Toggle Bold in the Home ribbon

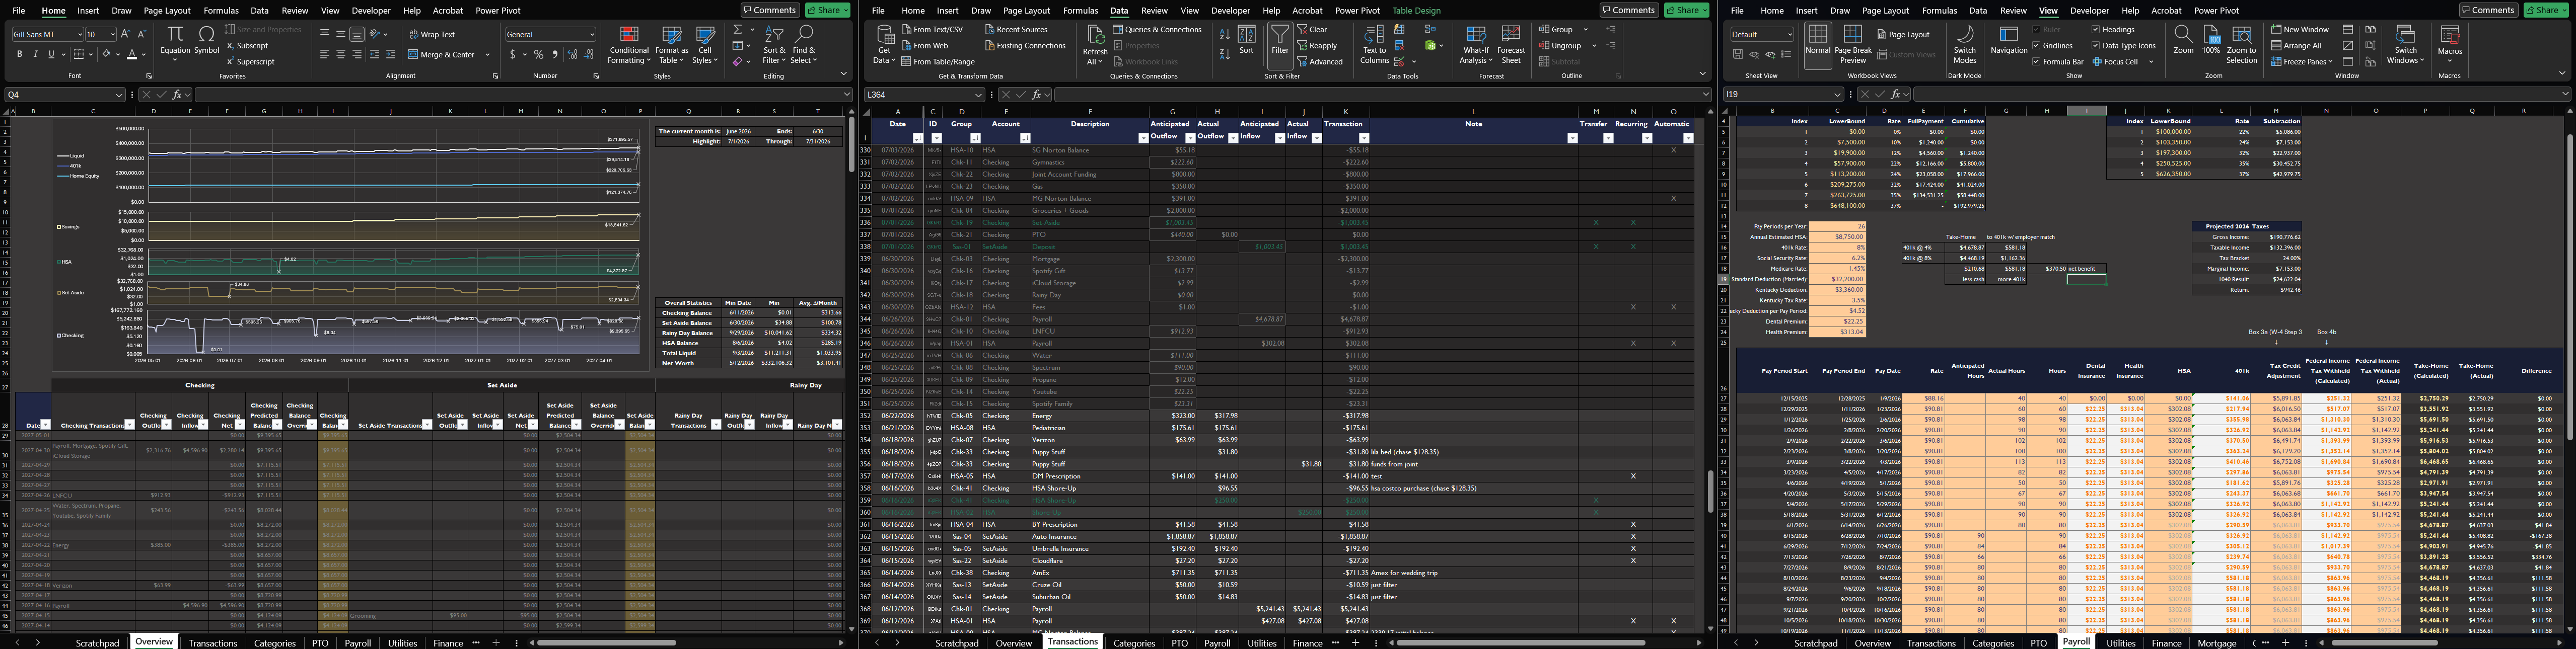coord(19,55)
